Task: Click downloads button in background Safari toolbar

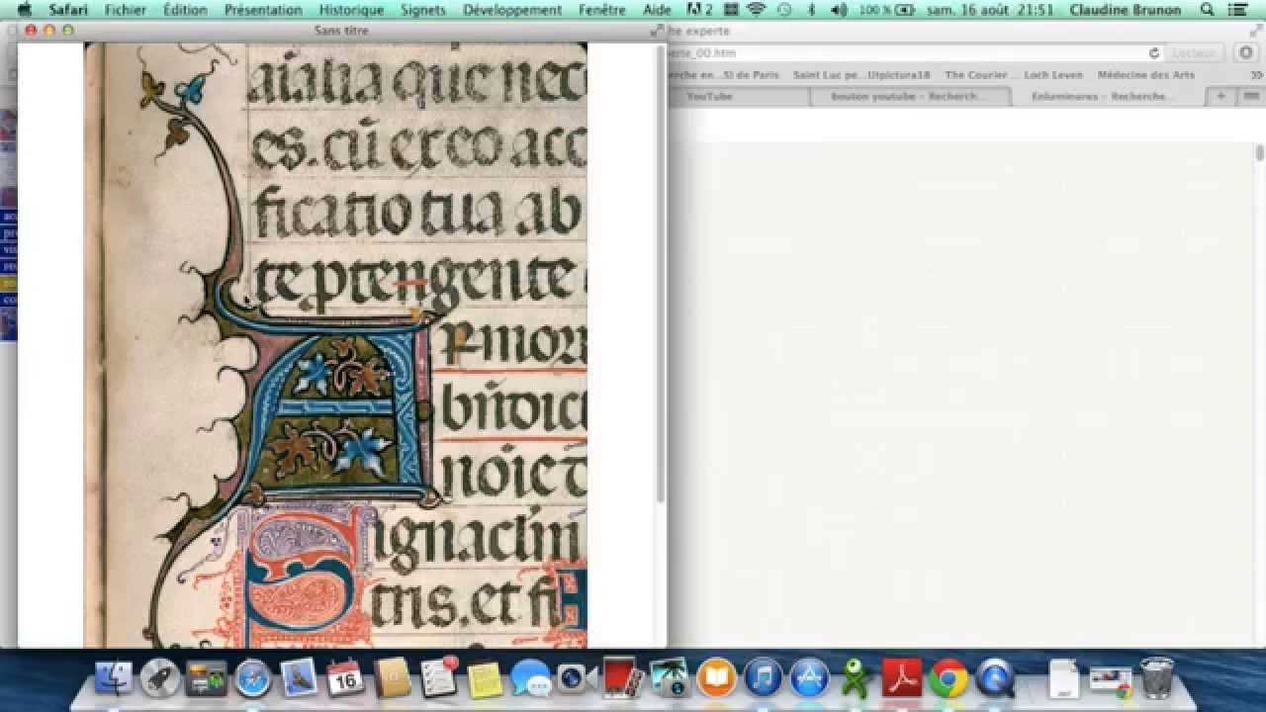Action: point(1245,53)
